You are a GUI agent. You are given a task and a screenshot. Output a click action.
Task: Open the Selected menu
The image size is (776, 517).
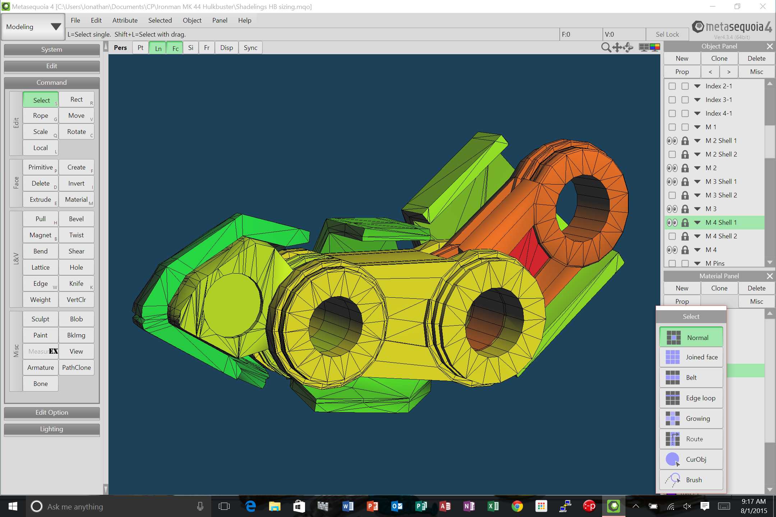tap(160, 20)
